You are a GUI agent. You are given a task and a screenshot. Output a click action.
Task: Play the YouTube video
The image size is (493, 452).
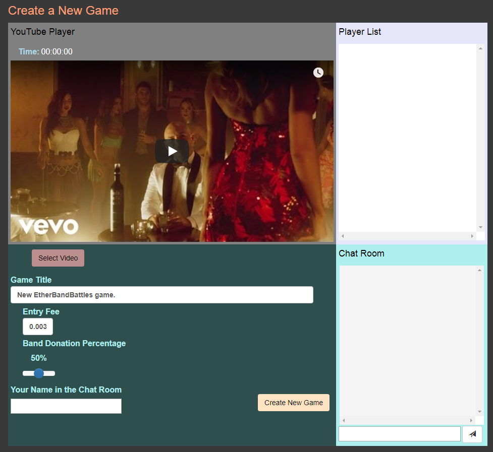[172, 151]
